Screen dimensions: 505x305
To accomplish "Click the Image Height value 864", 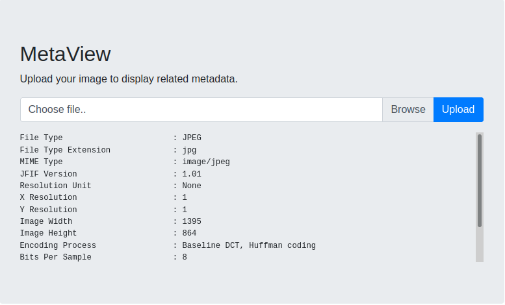I will (189, 233).
